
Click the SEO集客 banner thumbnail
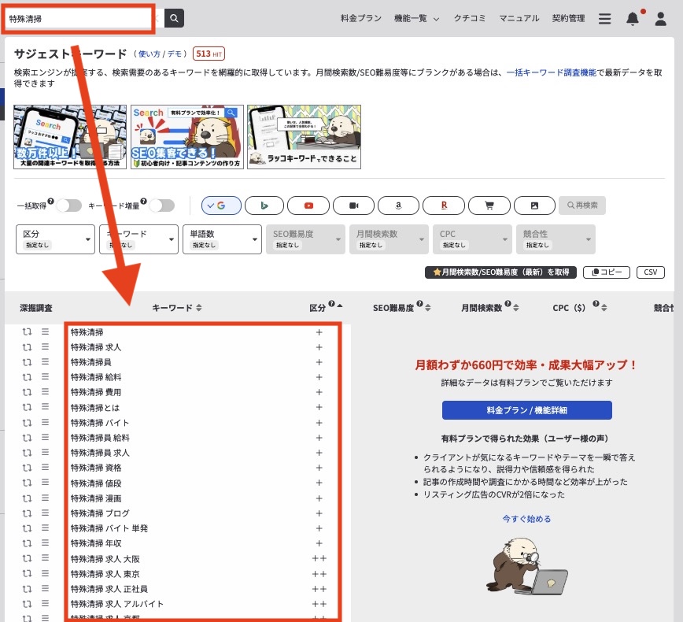189,135
